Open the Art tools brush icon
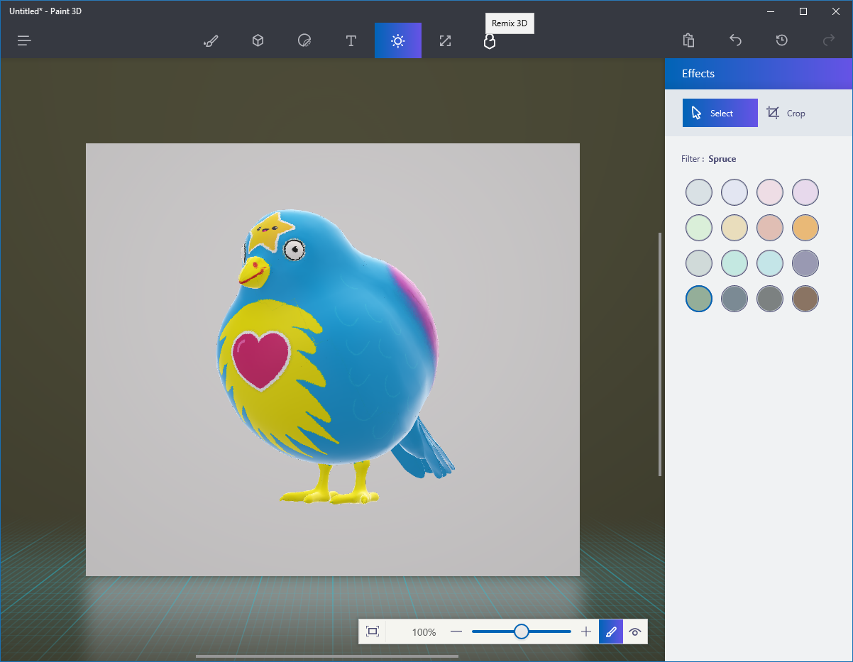This screenshot has height=662, width=853. coord(210,41)
